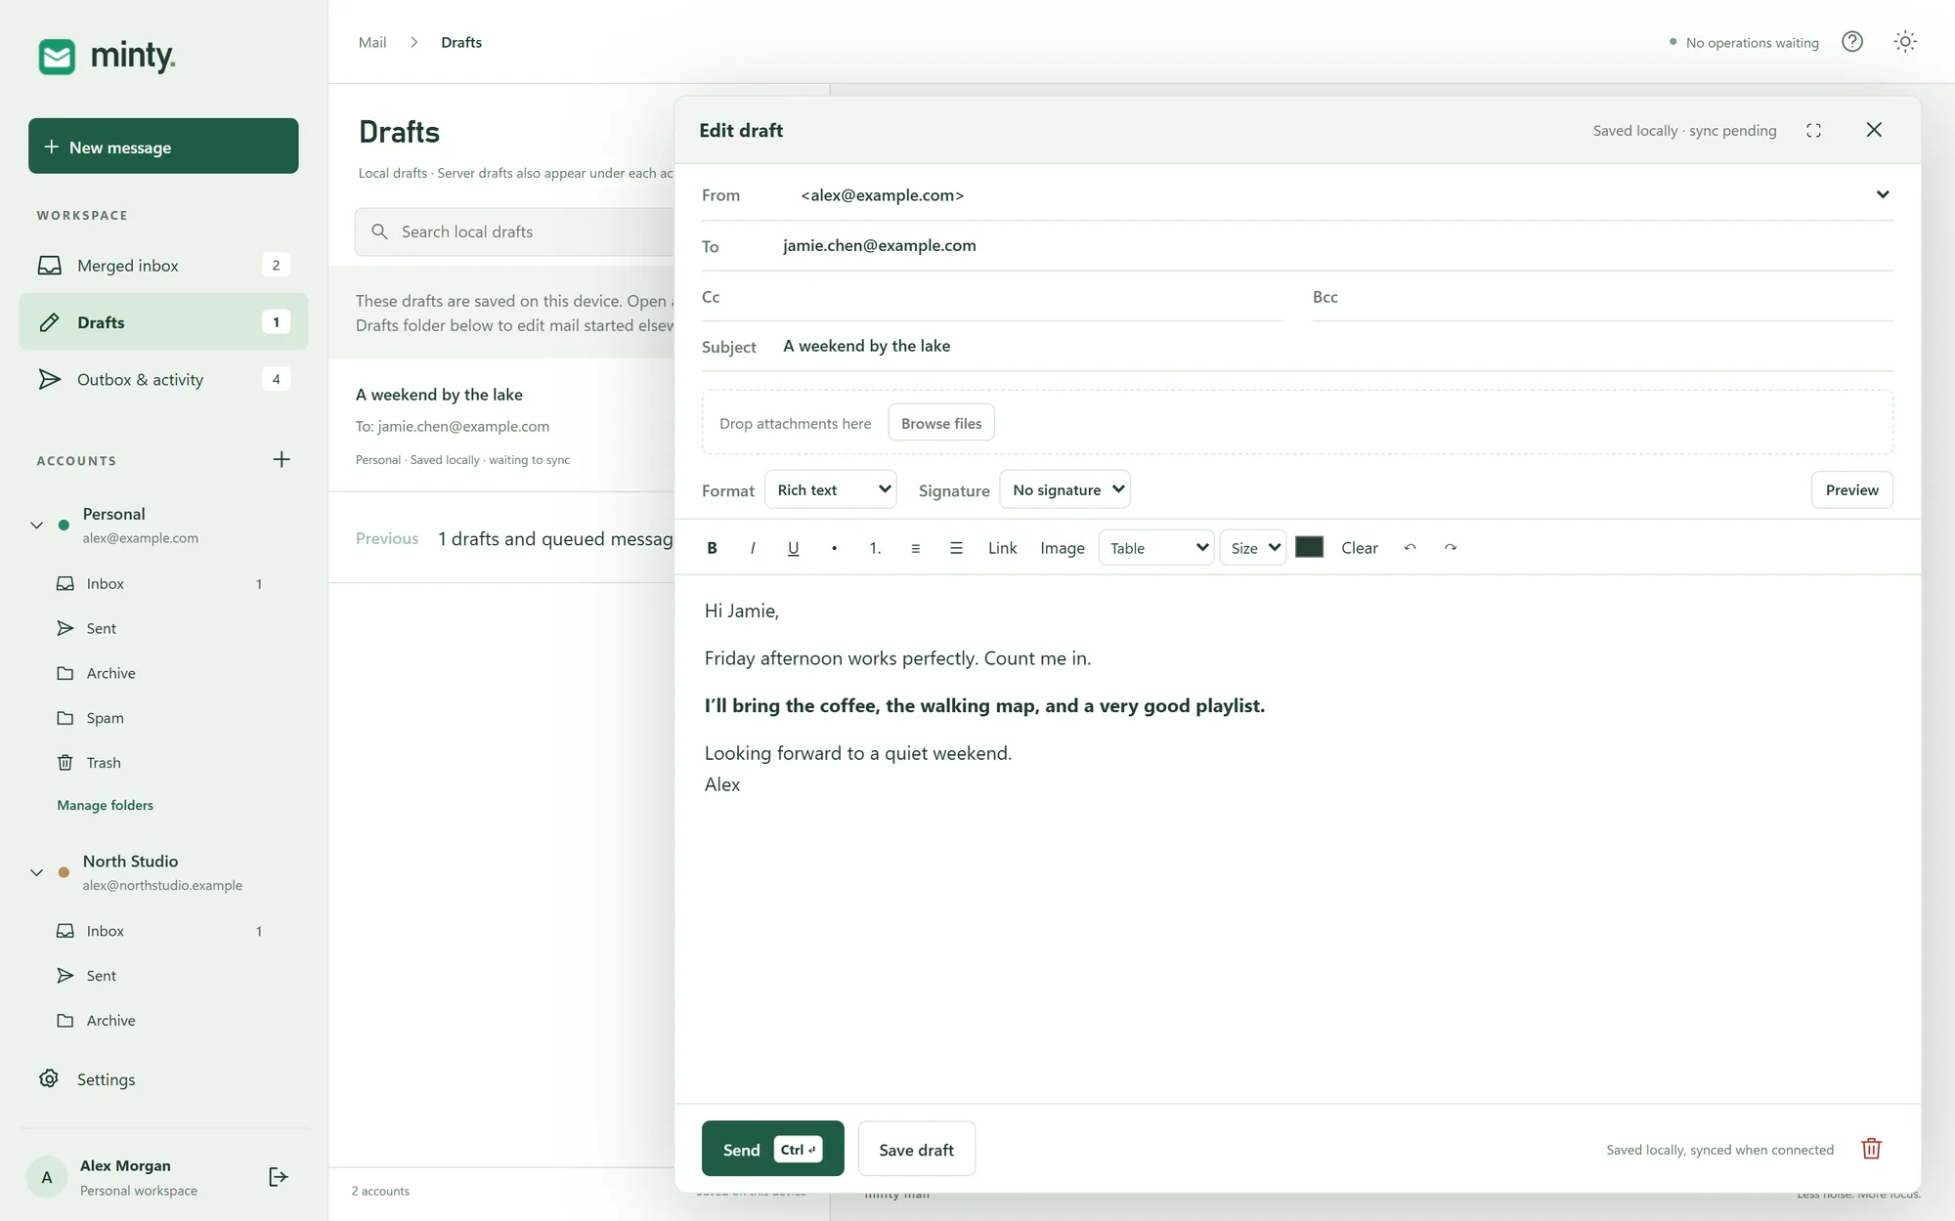Click Save draft
1955x1221 pixels.
coord(916,1150)
